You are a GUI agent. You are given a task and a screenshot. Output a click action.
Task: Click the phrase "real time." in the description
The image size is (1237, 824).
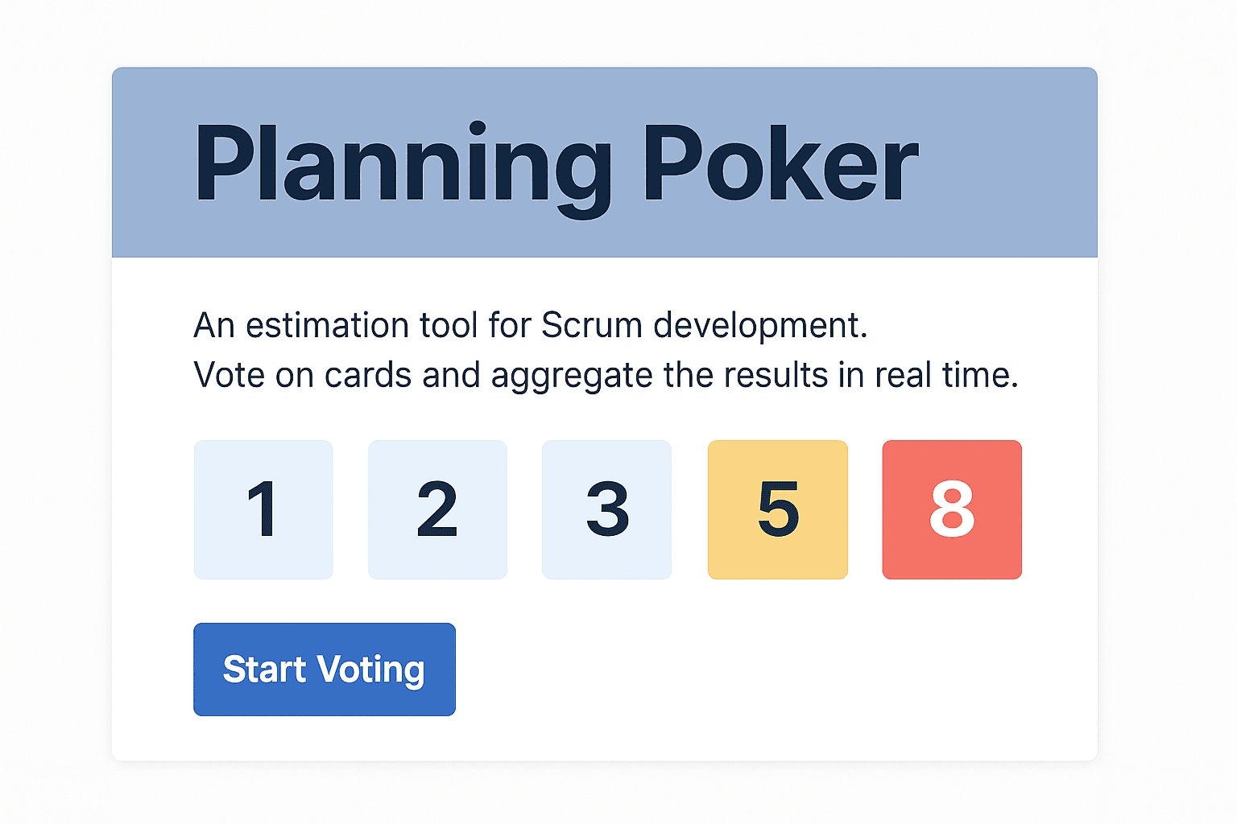[x=946, y=375]
